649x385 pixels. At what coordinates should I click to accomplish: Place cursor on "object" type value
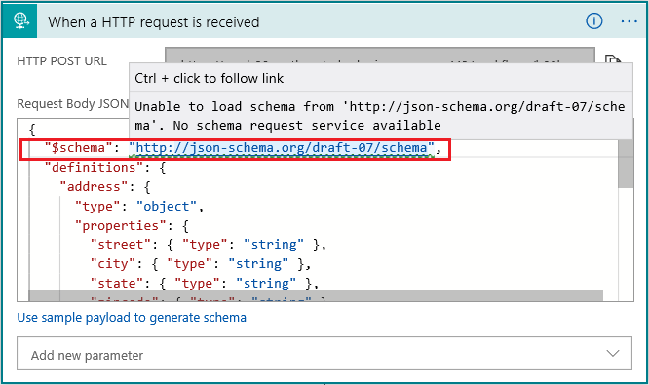point(167,207)
